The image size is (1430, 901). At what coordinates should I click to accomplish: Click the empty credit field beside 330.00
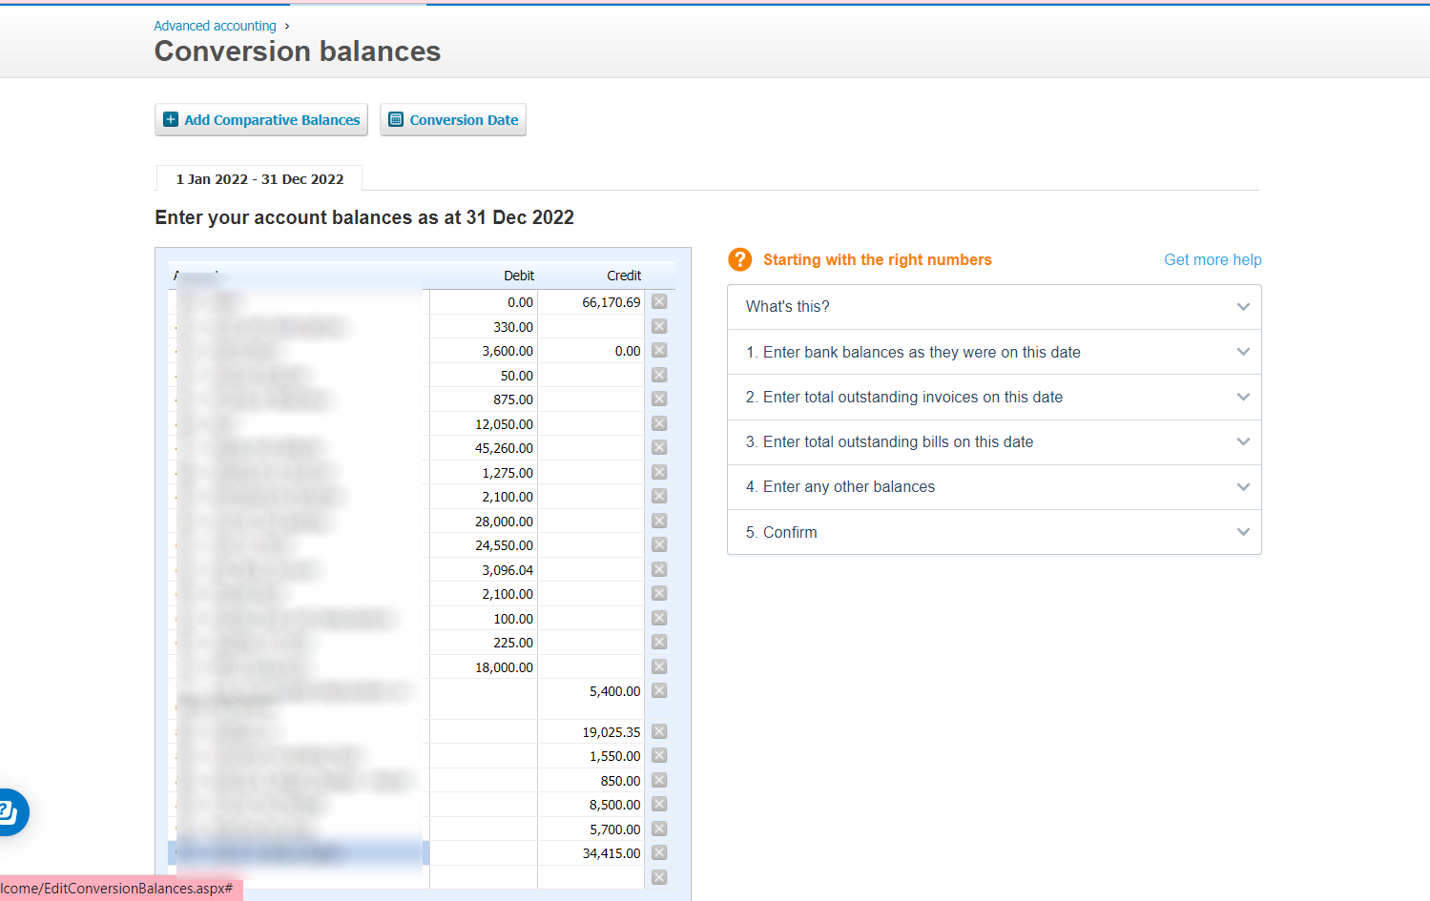tap(591, 327)
